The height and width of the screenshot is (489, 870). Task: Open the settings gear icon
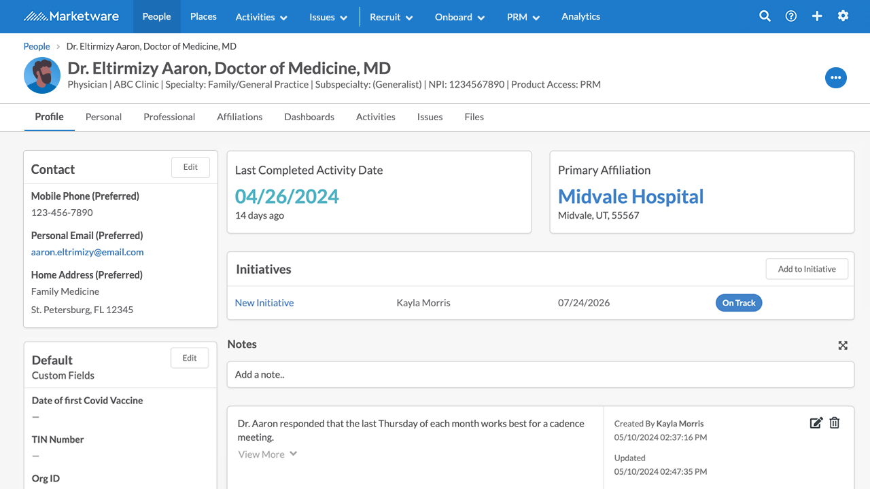(x=843, y=16)
